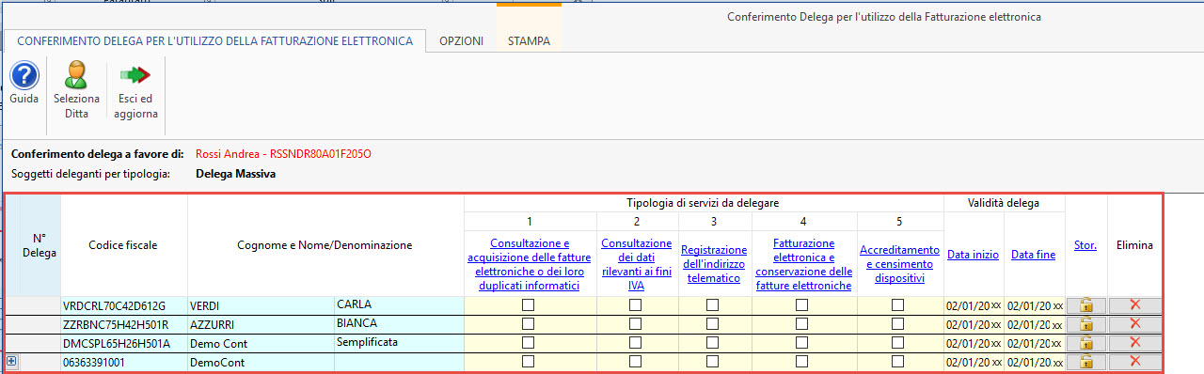Click Rossi Andrea RSSNDR80A01F205O red text

283,153
